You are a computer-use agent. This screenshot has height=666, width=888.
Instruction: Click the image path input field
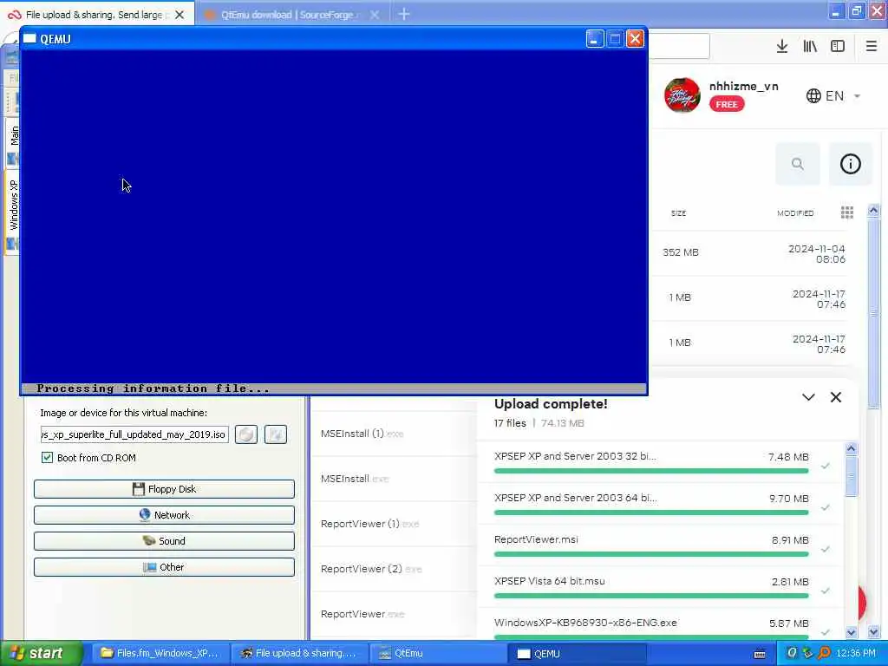(134, 434)
